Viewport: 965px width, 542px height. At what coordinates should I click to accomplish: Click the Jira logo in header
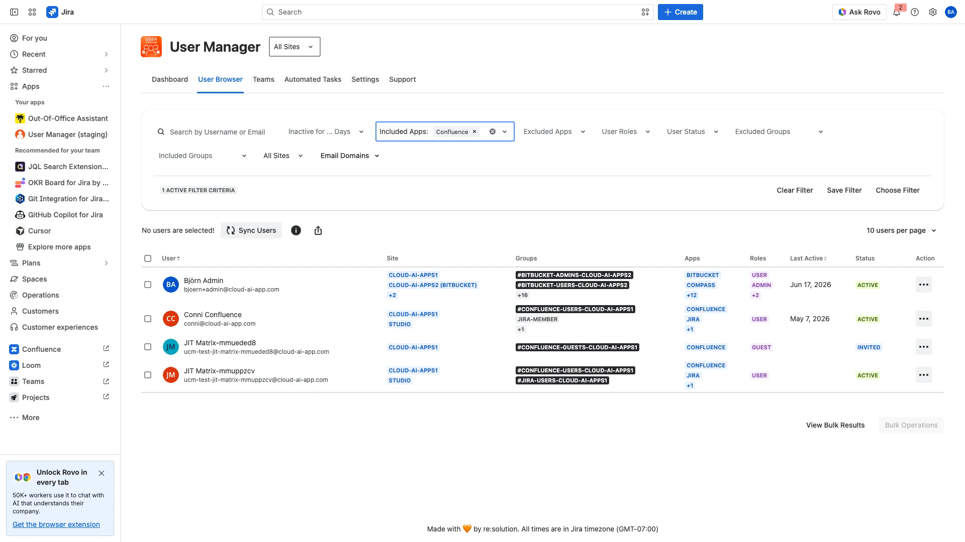[60, 12]
